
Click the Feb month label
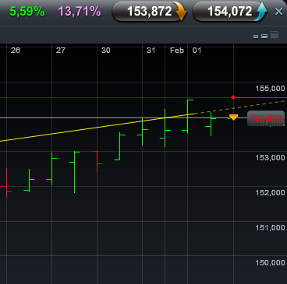click(x=177, y=51)
